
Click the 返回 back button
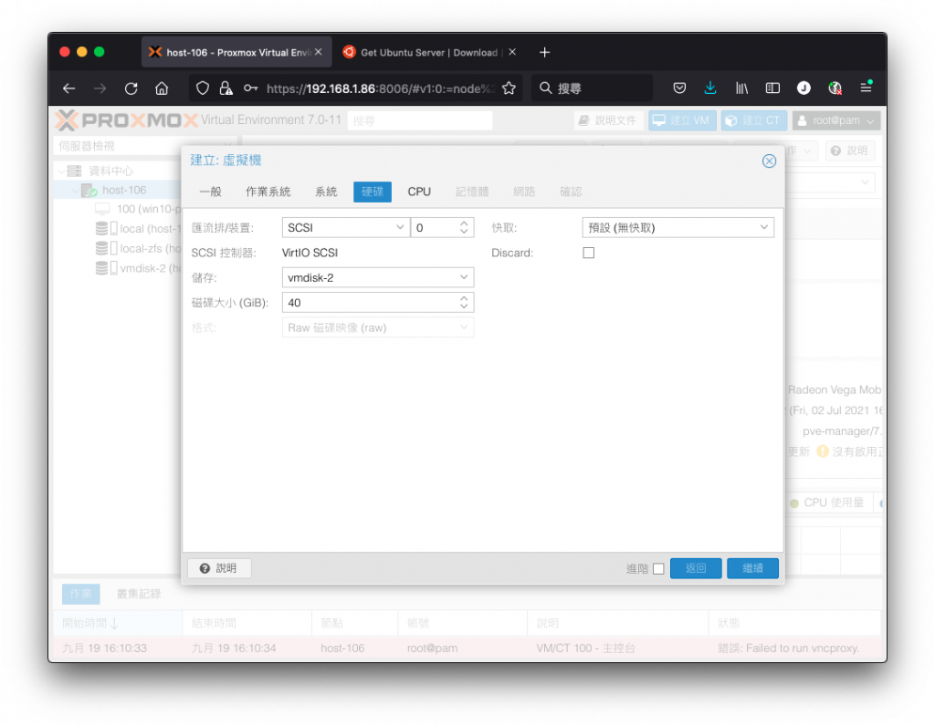coord(696,568)
